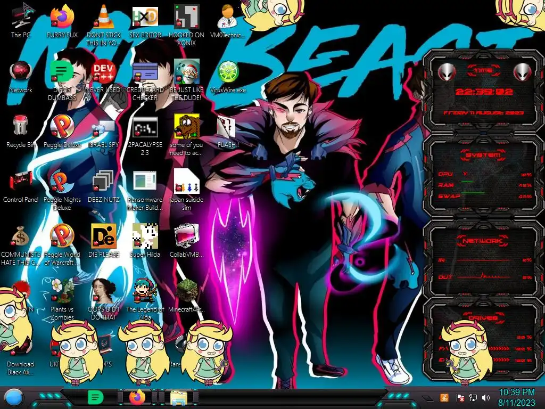The height and width of the screenshot is (409, 545).
Task: Click the NETWORK gadget header
Action: tap(482, 241)
